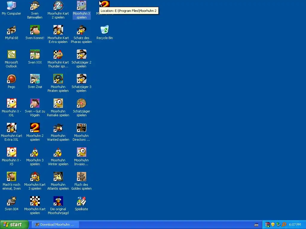Click the on-screen keyboard icon in taskbar
Image resolution: width=306 pixels, height=229 pixels.
pos(256,225)
